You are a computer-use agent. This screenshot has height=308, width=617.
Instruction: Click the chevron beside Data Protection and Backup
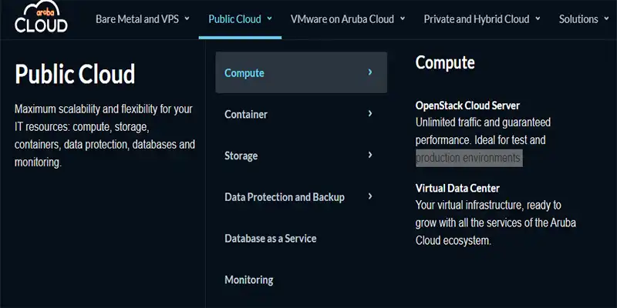370,196
